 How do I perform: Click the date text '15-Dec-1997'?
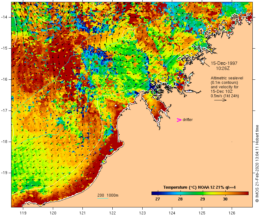[224, 63]
